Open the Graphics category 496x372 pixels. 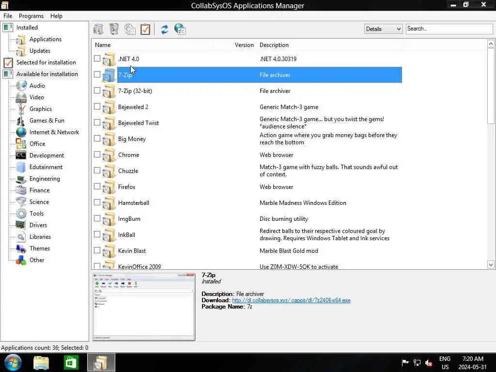pos(41,109)
